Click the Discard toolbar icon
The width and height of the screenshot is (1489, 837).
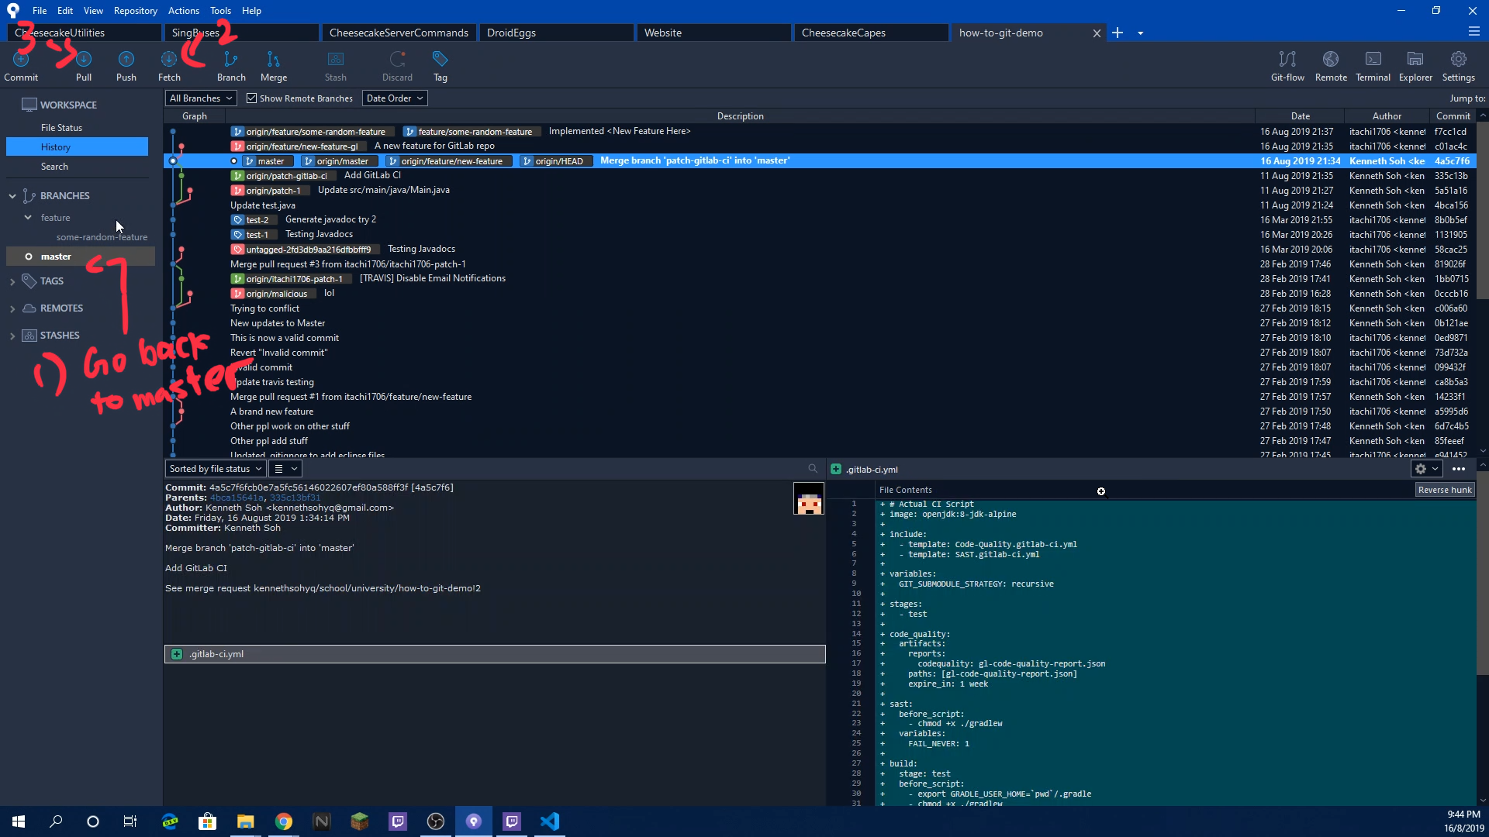click(397, 66)
